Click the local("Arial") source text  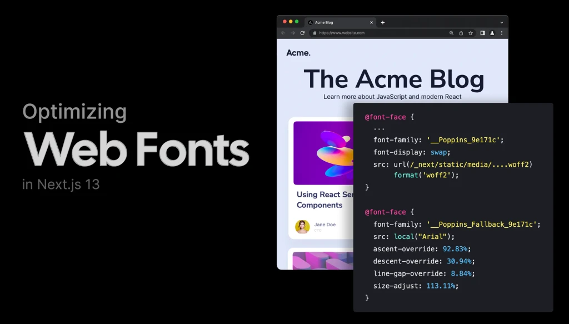(422, 237)
